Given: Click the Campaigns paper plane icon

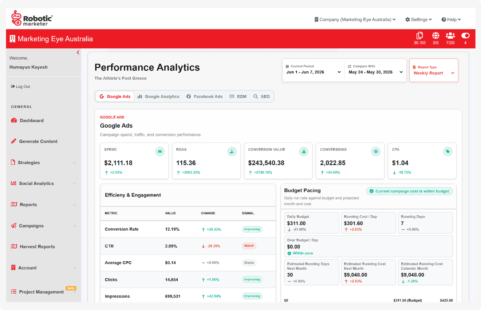Looking at the screenshot, I should pos(13,226).
